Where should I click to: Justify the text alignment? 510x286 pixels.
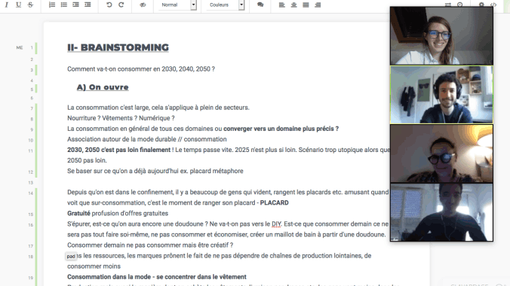click(x=306, y=5)
